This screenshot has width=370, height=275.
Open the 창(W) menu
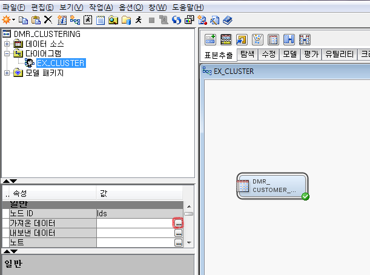tap(157, 7)
